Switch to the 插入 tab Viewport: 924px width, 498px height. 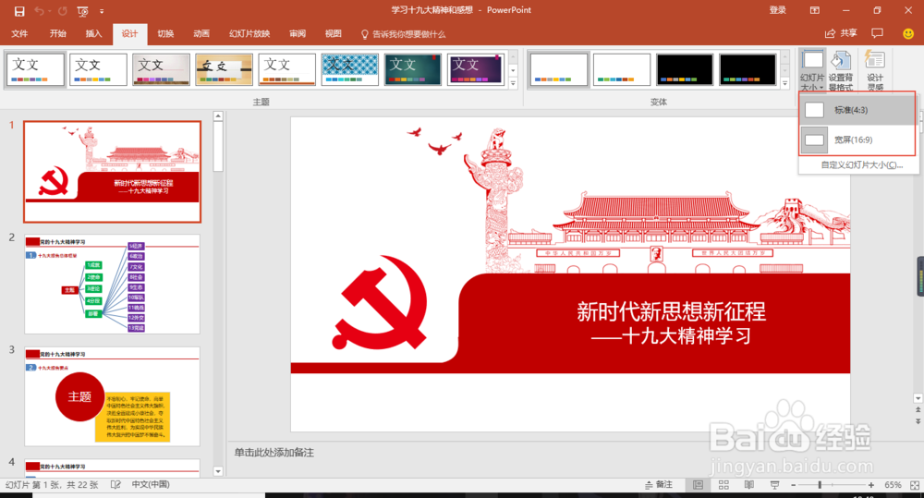(x=93, y=33)
